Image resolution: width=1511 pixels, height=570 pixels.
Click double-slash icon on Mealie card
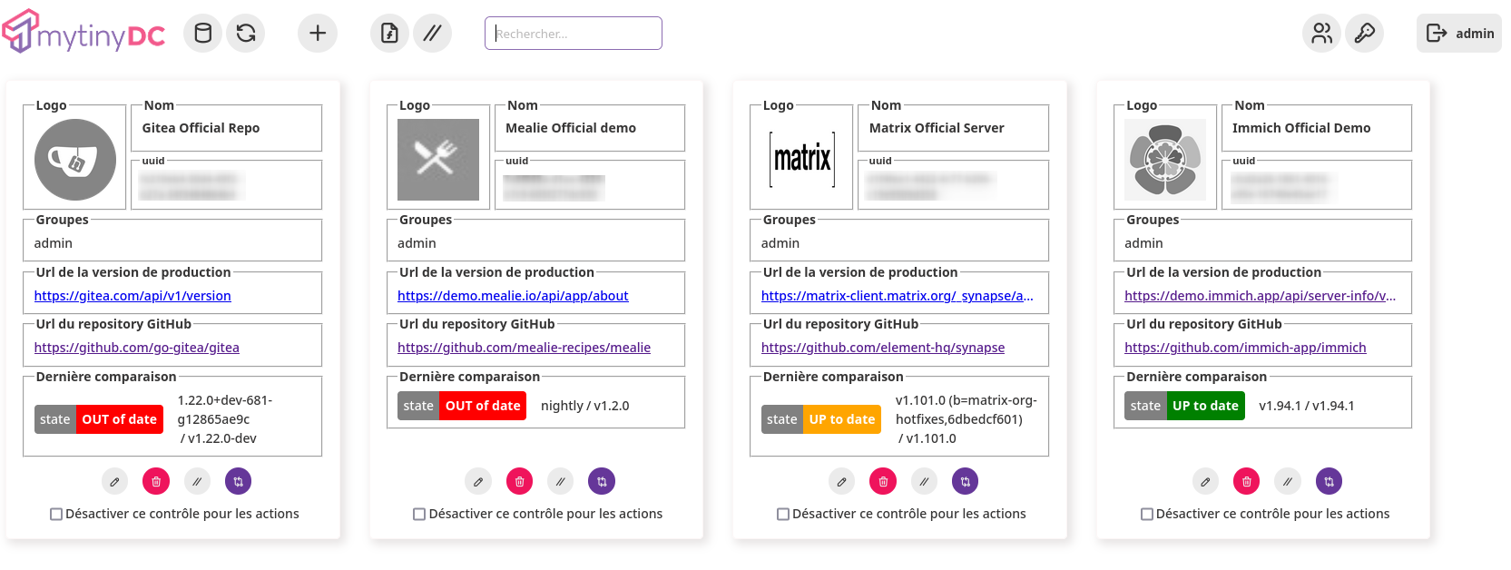561,481
